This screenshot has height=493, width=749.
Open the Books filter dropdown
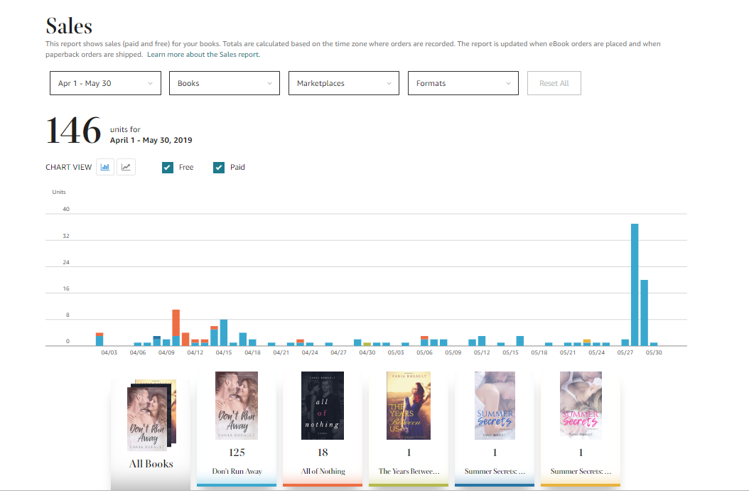(x=224, y=83)
